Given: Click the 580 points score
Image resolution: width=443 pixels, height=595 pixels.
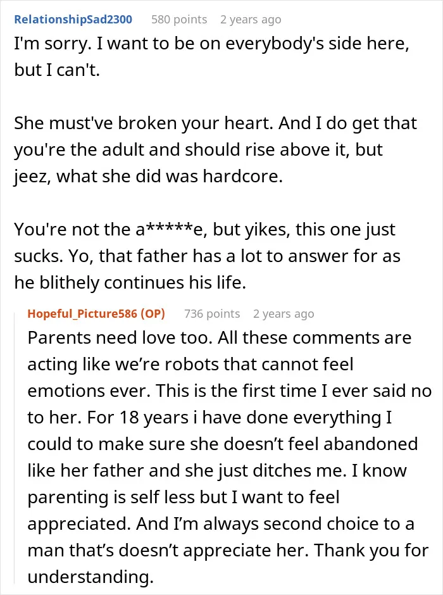Looking at the screenshot, I should (179, 20).
